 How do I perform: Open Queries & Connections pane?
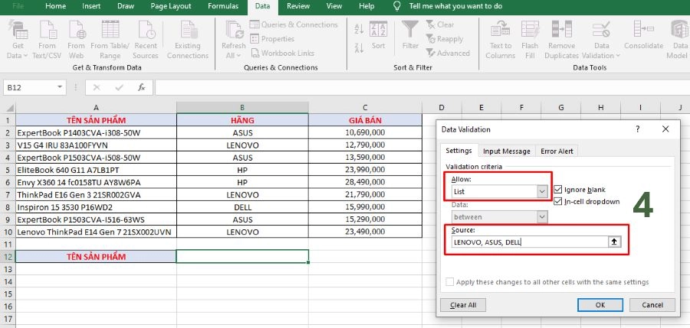click(294, 24)
